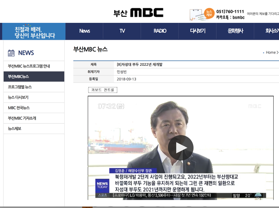This screenshot has width=279, height=208.
Task: Open 부산MBC 뉴스프로그램 안내 in sidebar
Action: tap(34, 66)
